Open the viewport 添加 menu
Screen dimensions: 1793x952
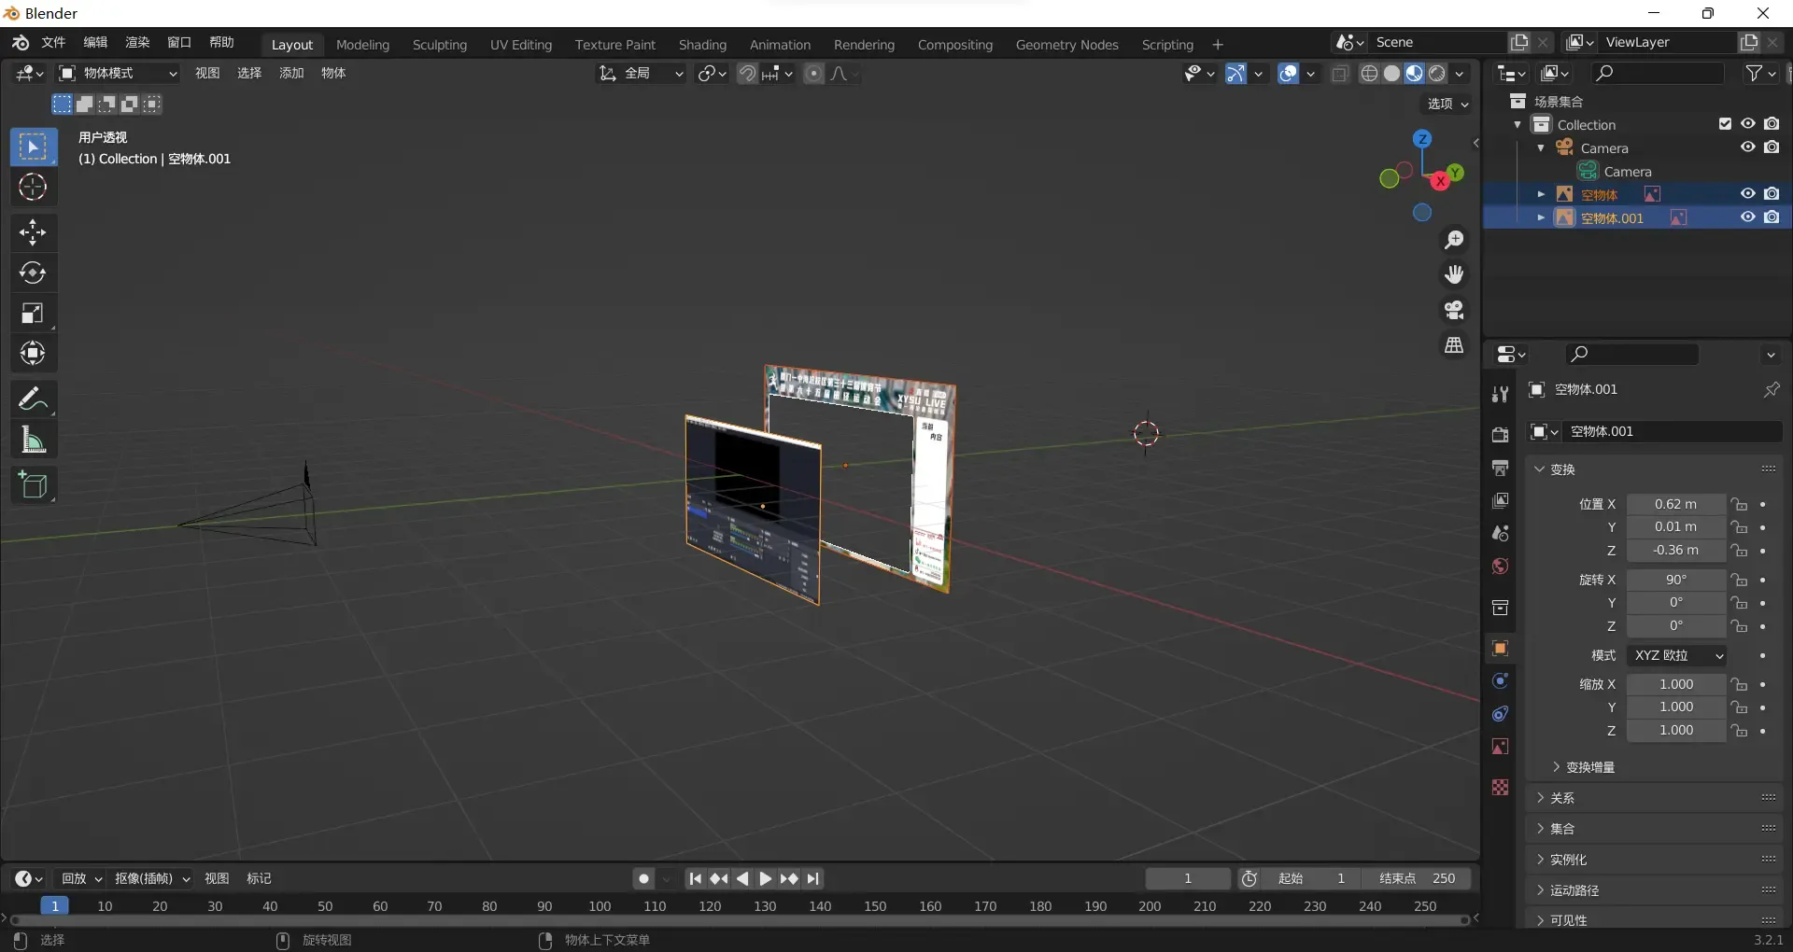291,74
